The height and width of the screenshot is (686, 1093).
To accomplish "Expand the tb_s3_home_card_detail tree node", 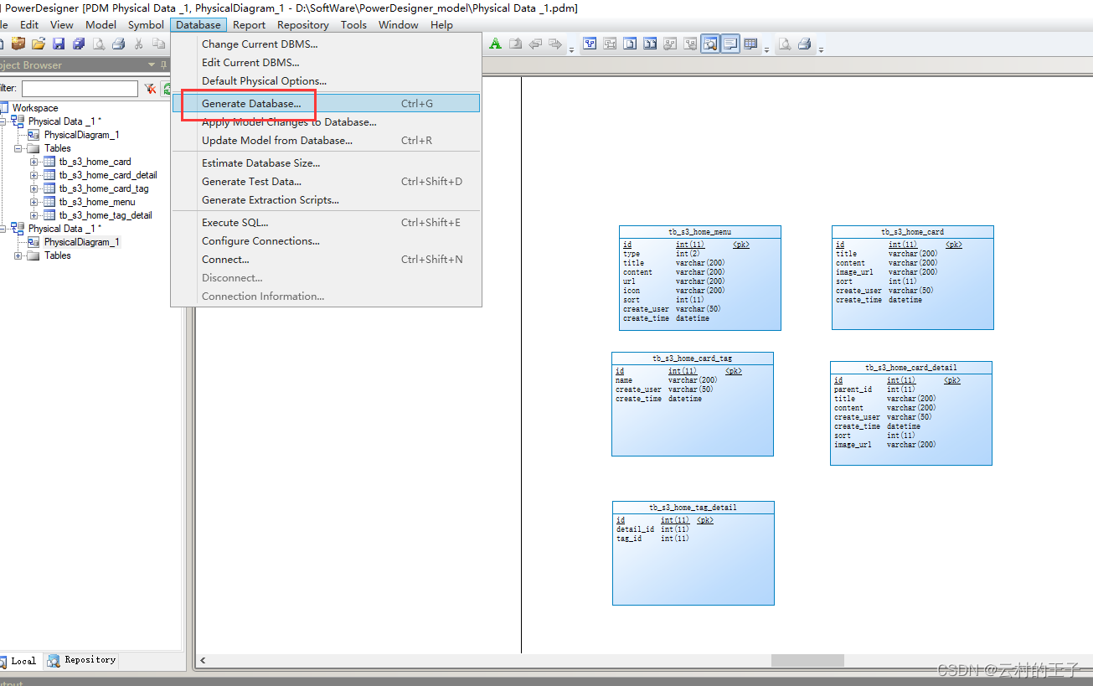I will 34,175.
